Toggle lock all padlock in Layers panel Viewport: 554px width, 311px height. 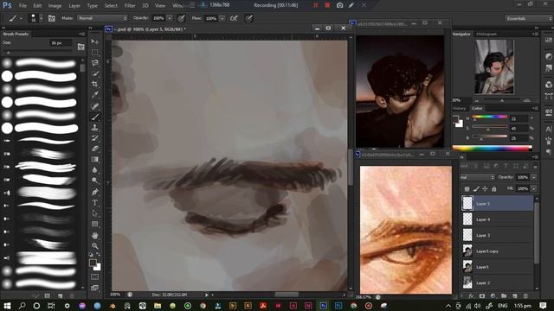click(x=494, y=189)
